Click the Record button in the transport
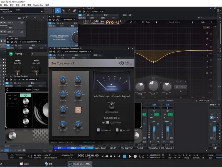This screenshot has width=222, height=167. click(135, 156)
